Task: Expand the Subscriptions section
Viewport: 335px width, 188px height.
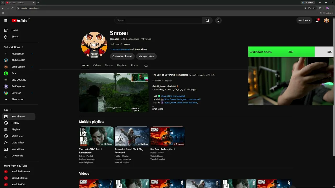Action: (x=14, y=47)
